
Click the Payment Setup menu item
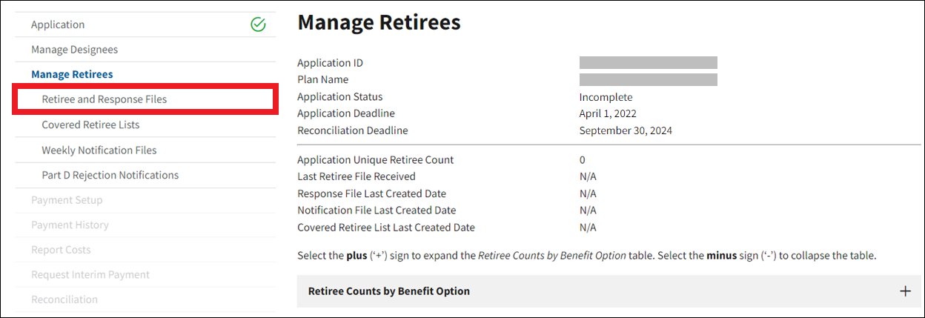click(x=67, y=200)
